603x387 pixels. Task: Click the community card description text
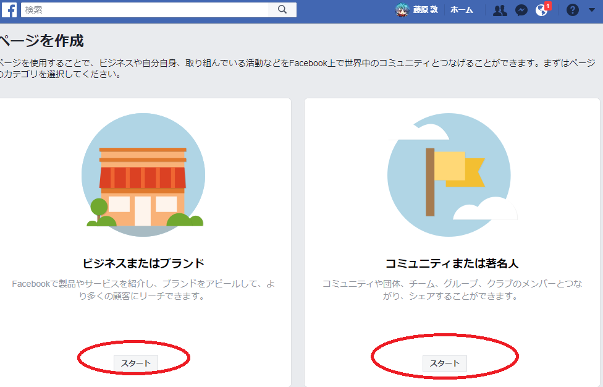[452, 290]
